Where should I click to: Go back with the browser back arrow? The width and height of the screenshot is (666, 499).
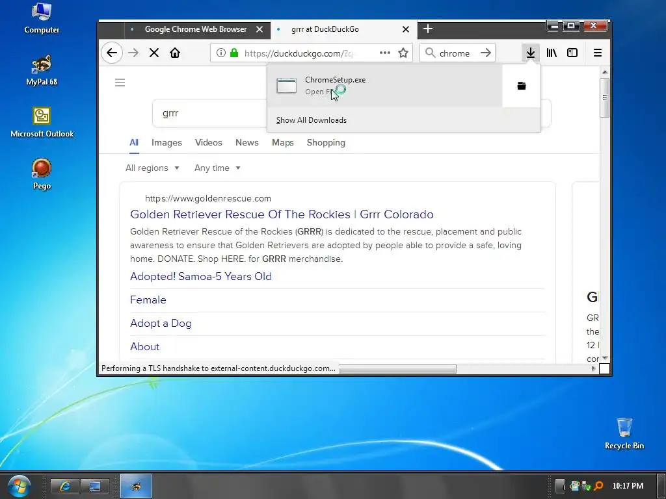(112, 53)
